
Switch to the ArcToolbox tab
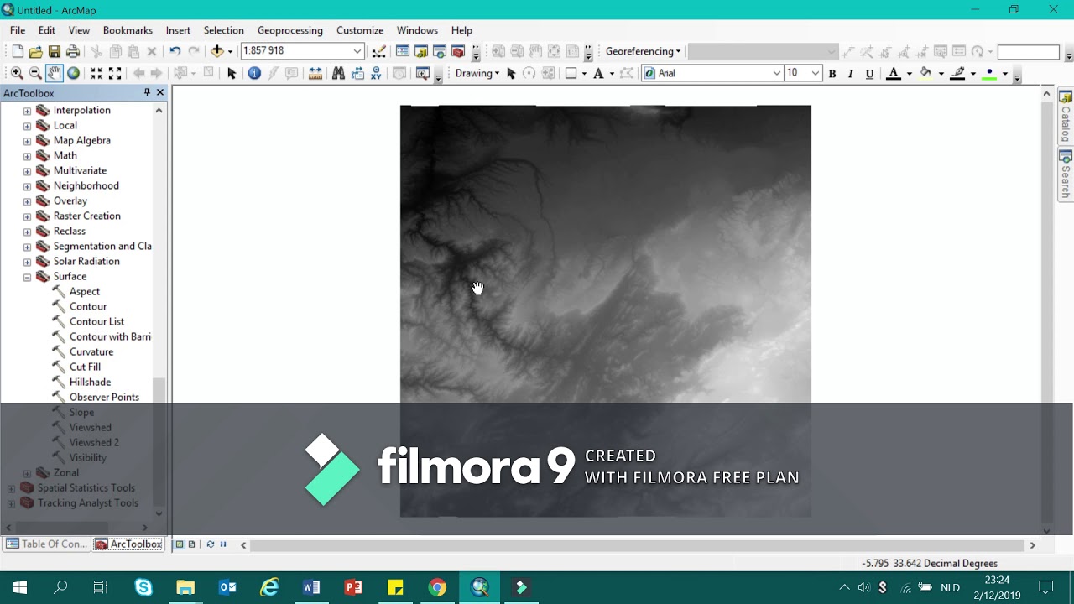coord(128,544)
